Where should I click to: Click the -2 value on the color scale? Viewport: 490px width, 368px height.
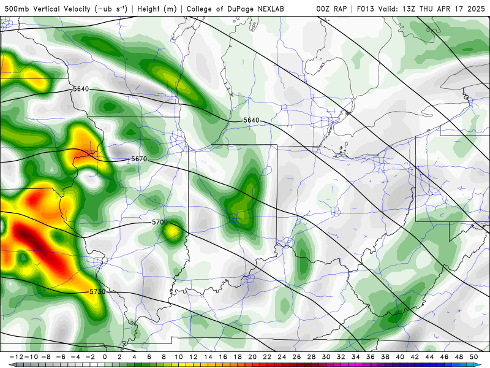point(90,357)
